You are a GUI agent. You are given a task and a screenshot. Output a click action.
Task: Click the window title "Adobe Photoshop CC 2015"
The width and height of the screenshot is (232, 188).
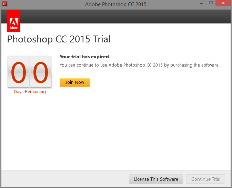116,4
